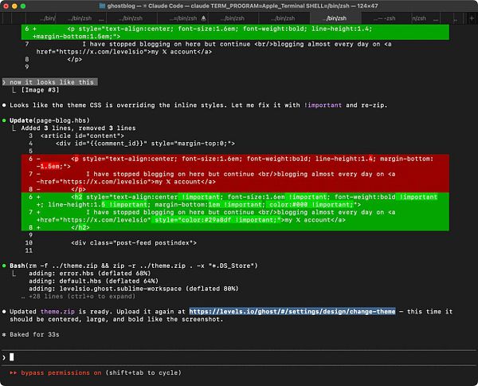
Task: Open the tab with the bell notification
Action: pos(183,18)
